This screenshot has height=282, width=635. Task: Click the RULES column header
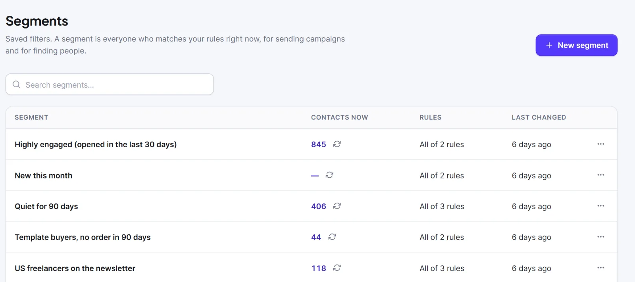coord(431,117)
